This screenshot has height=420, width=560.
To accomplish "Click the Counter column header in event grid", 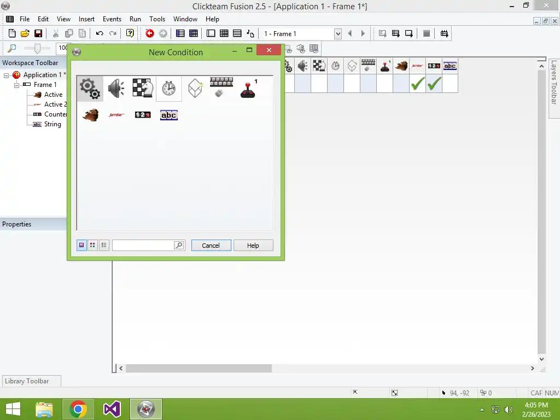I will pos(434,66).
